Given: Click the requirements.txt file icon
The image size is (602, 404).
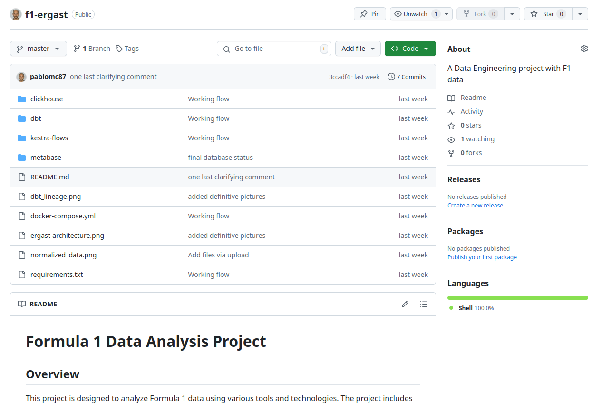Looking at the screenshot, I should click(22, 275).
